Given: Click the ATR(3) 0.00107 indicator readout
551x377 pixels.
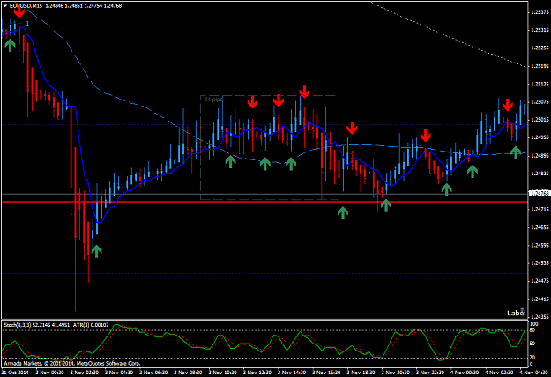Looking at the screenshot, I should point(91,325).
